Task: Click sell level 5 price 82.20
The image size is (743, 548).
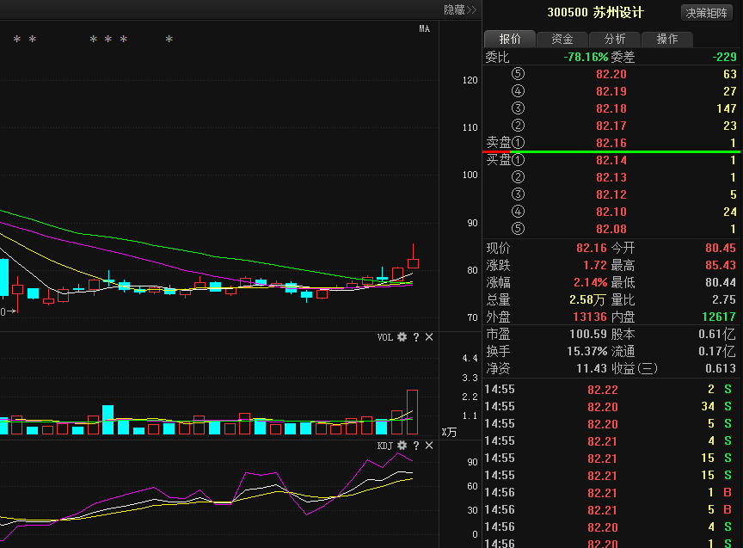Action: (611, 74)
